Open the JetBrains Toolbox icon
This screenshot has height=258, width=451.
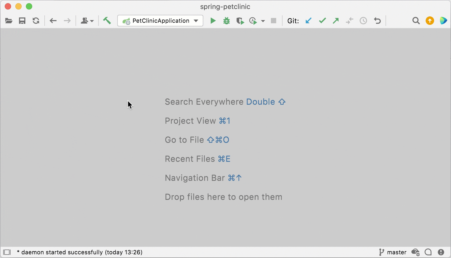point(443,21)
